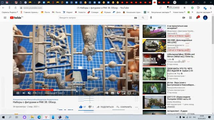Enter fullscreen mode

click(x=135, y=93)
